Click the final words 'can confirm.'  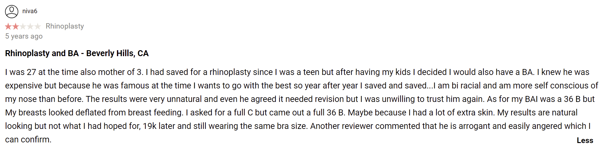coord(28,140)
